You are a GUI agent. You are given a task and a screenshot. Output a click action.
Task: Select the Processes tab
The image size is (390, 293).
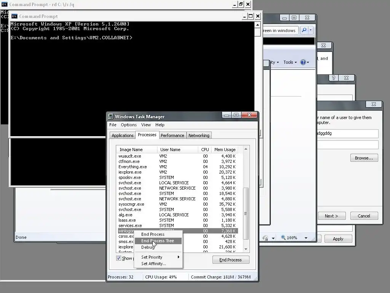tap(147, 135)
